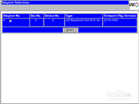Click the Start button

(x=71, y=30)
